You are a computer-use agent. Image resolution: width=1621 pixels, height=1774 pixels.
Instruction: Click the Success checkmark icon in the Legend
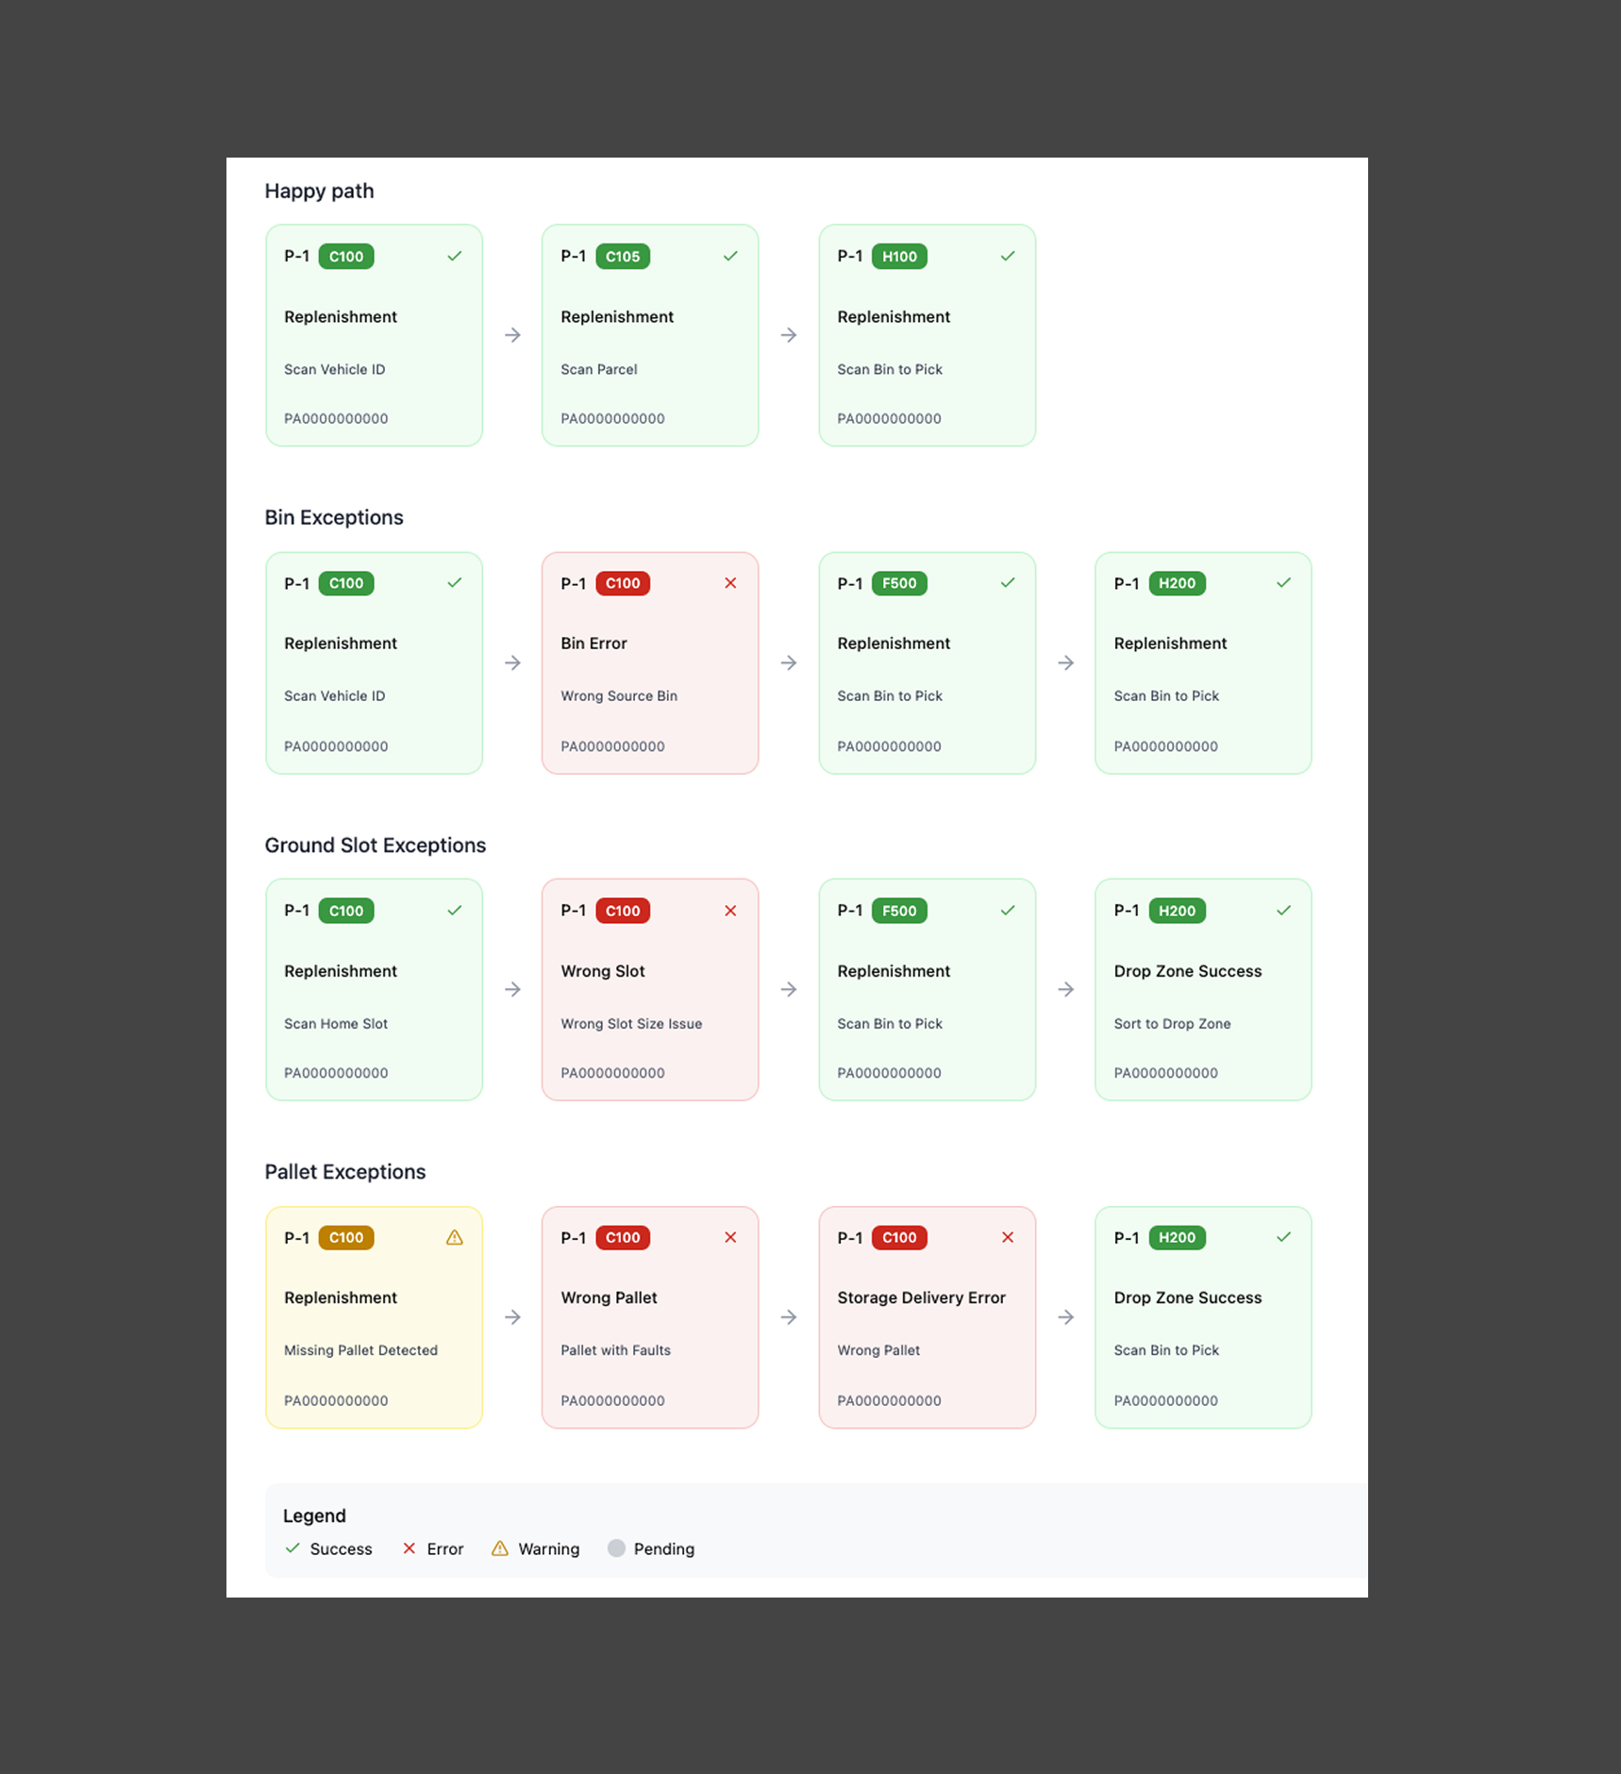coord(292,1548)
